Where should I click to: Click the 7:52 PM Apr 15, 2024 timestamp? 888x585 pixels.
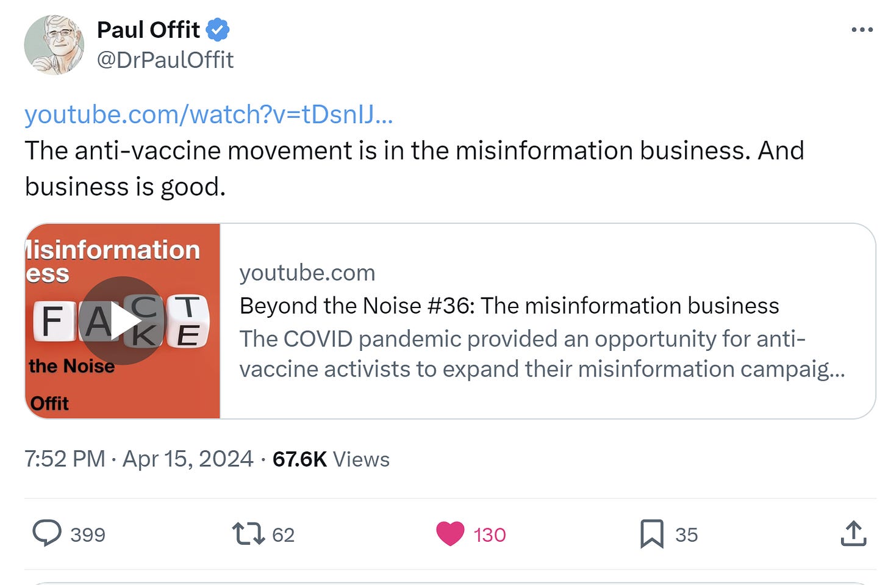click(138, 459)
